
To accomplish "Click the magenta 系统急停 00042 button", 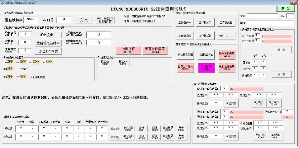I will point(206,68).
